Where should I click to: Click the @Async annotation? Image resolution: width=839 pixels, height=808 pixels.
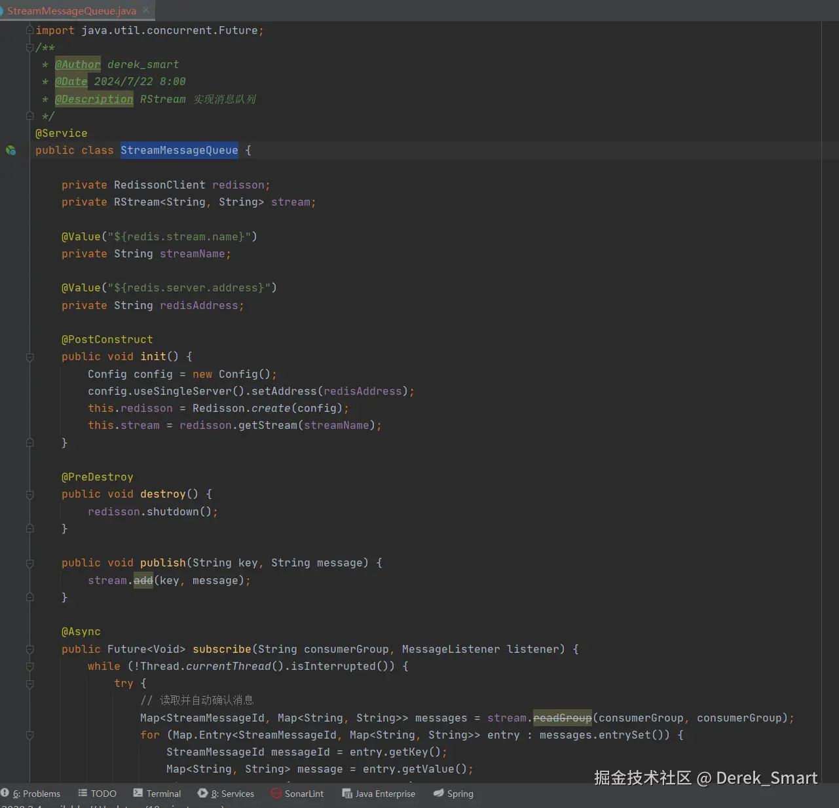[81, 632]
